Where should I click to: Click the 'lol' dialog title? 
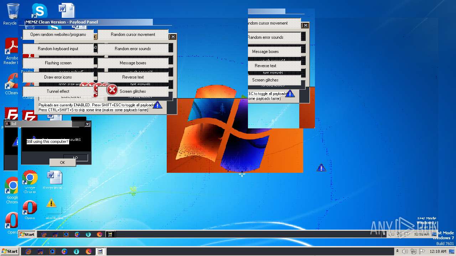pos(14,124)
